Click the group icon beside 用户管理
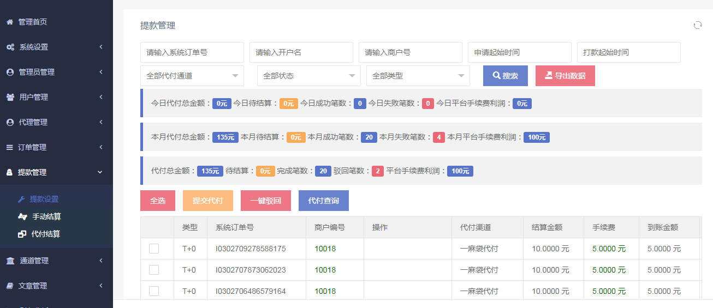 [10, 97]
